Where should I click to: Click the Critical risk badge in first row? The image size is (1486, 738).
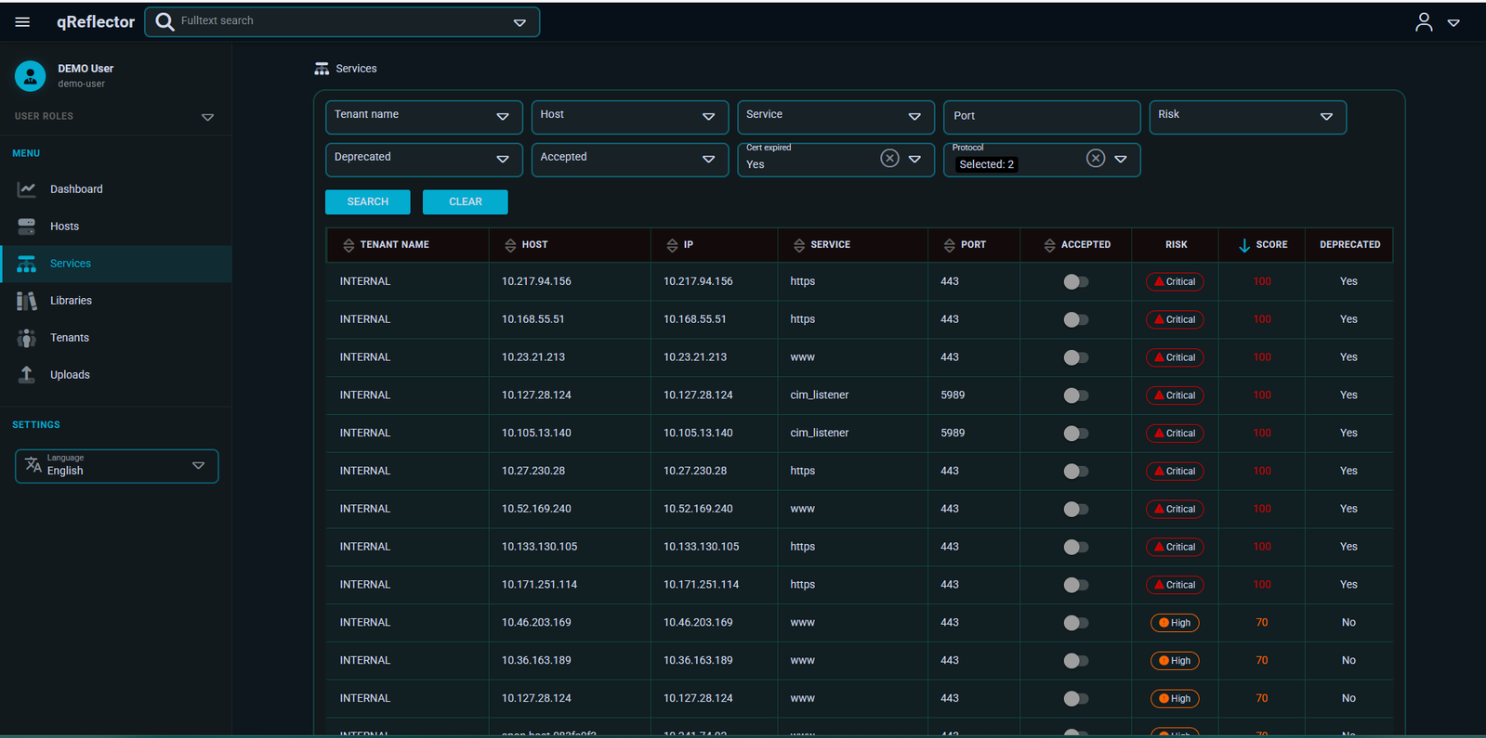1175,281
